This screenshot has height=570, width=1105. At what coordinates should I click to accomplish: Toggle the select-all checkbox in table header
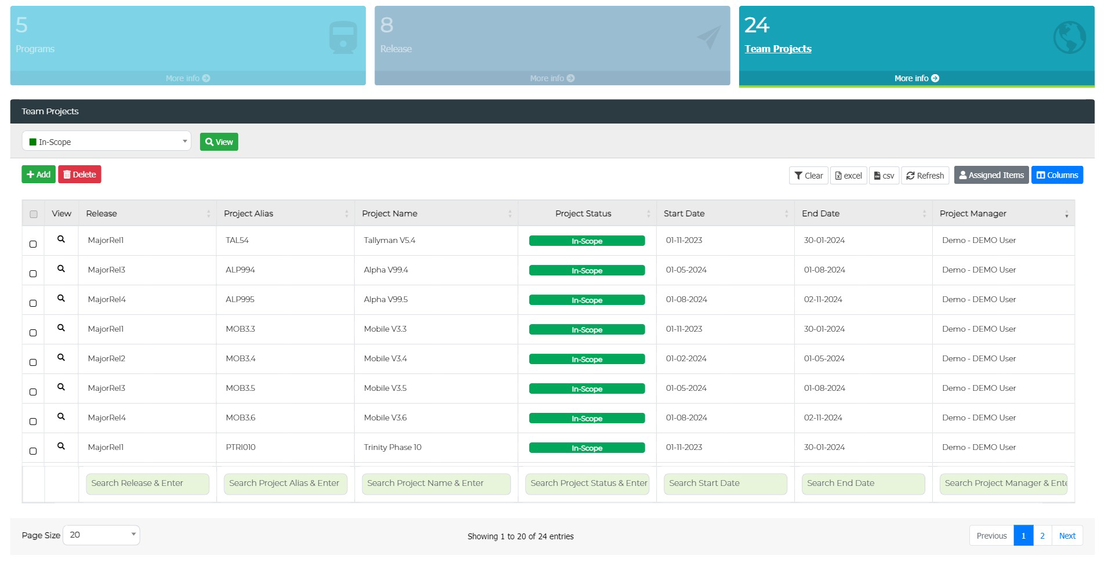(x=34, y=214)
